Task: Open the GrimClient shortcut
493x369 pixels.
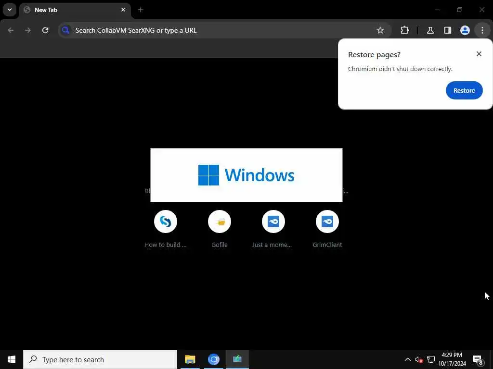Action: coord(327,229)
